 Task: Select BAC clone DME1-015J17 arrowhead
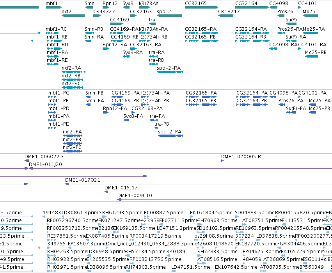click(x=106, y=192)
